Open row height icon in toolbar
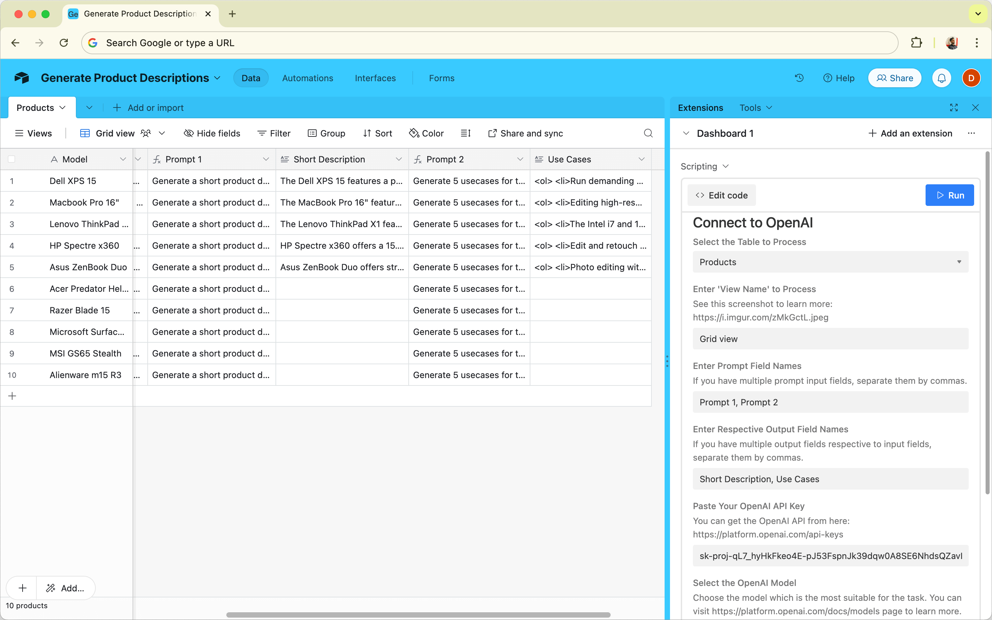The width and height of the screenshot is (992, 620). coord(465,133)
